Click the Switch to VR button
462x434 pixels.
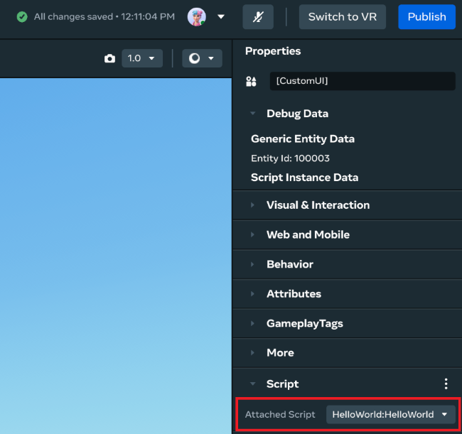coord(342,16)
